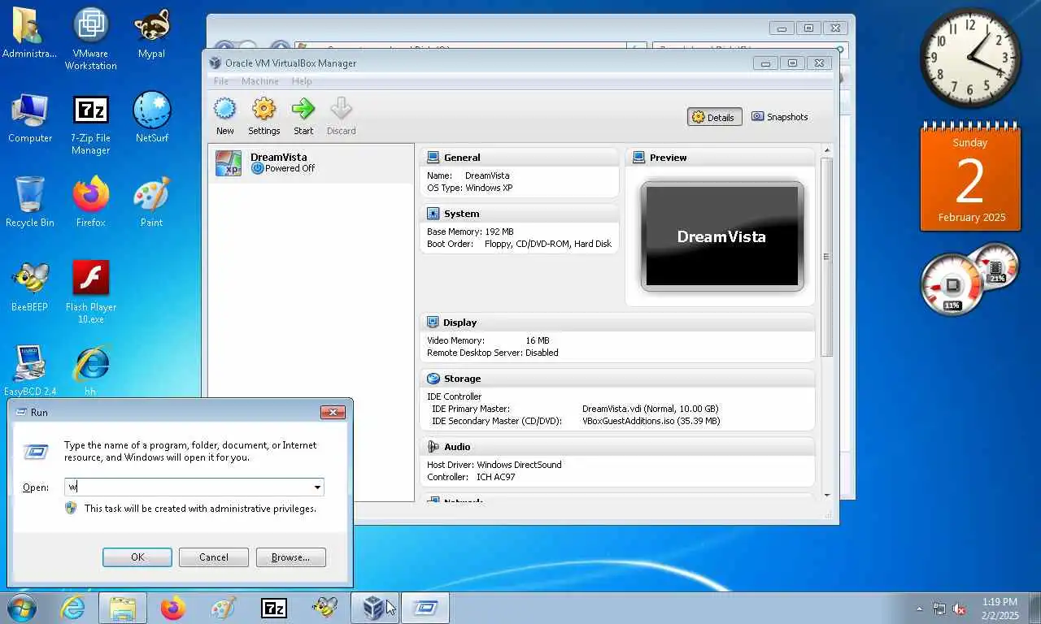This screenshot has width=1041, height=624.
Task: Close the Oracle VM VirtualBox Manager window
Action: click(x=819, y=63)
